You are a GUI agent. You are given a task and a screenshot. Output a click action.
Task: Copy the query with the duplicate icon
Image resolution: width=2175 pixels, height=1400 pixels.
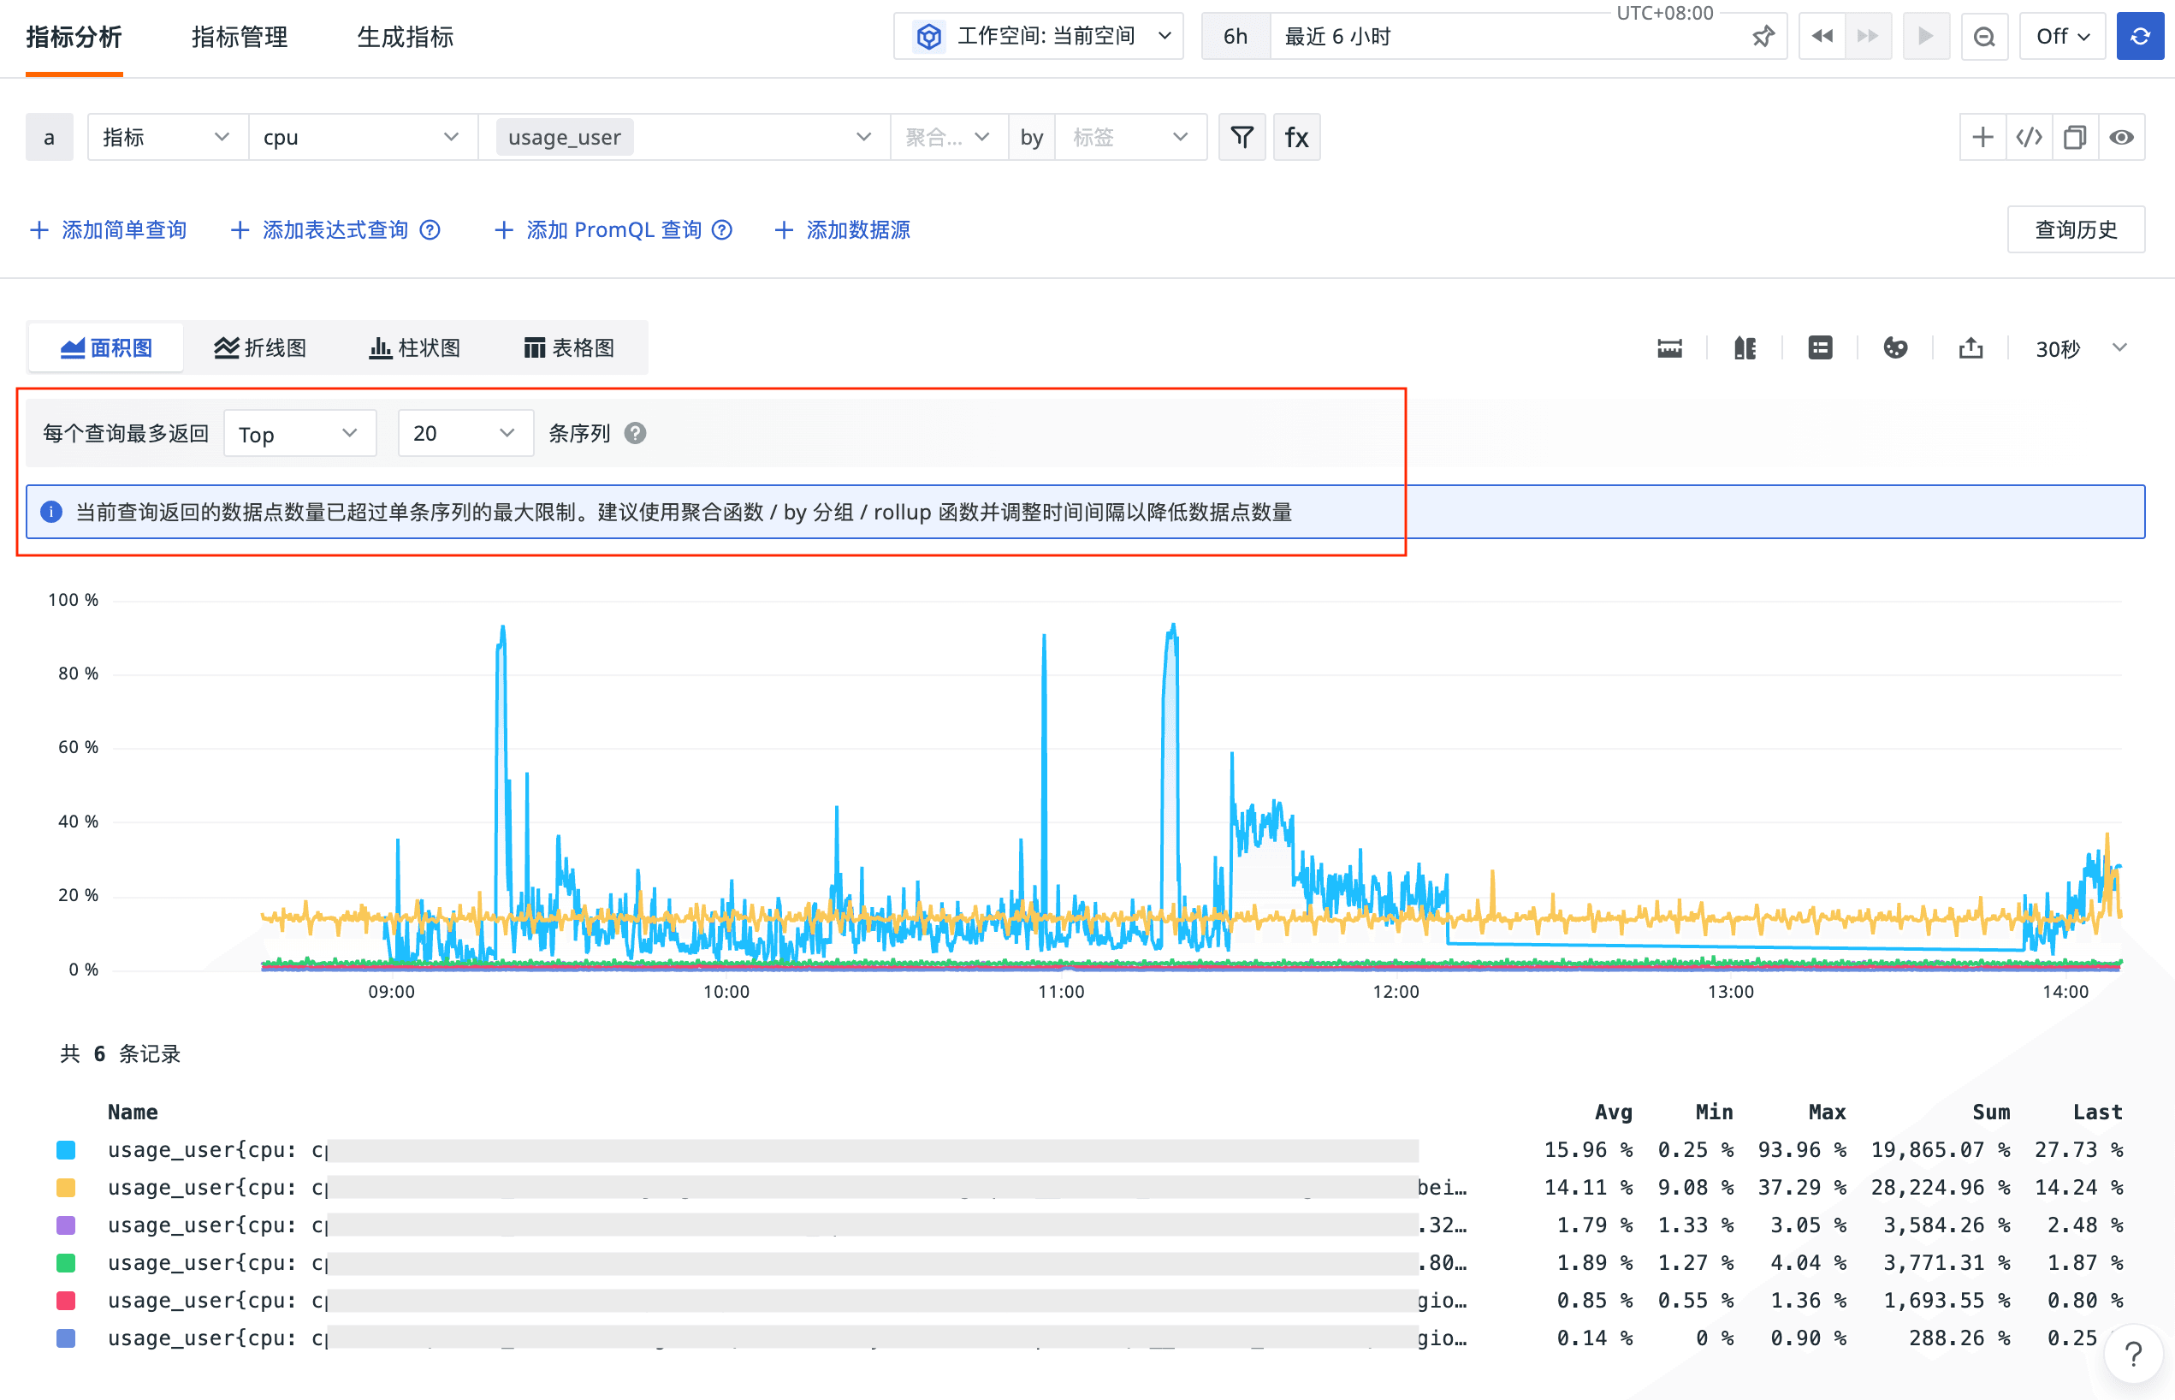(x=2075, y=137)
